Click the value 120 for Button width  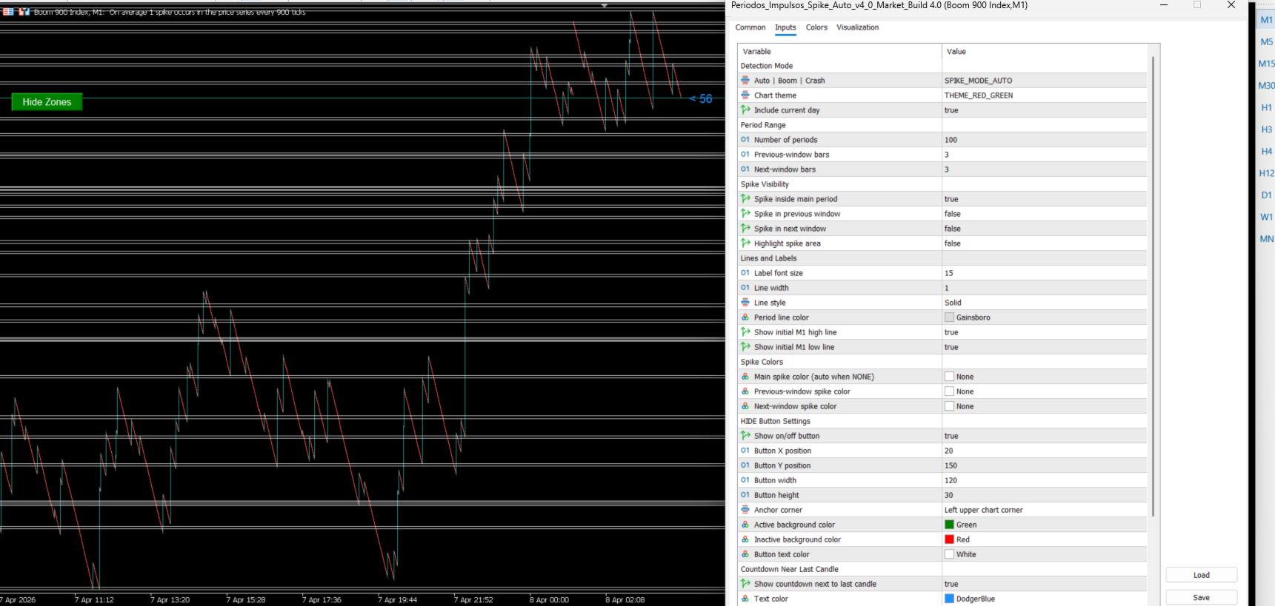(951, 480)
